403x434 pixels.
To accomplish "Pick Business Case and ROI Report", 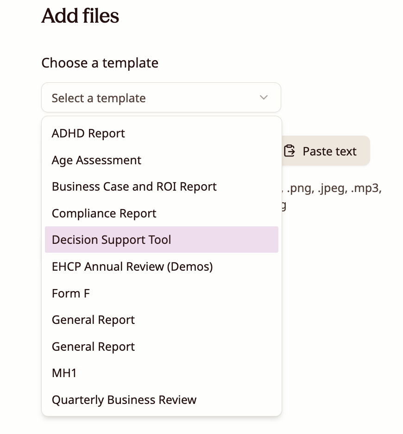I will click(x=134, y=187).
